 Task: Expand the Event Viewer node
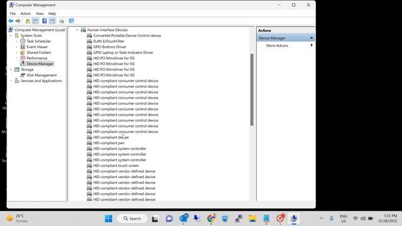click(x=17, y=47)
